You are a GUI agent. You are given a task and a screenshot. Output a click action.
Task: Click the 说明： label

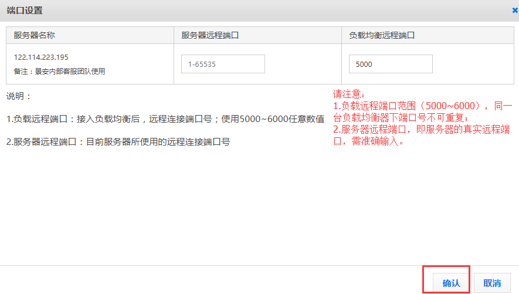coord(19,96)
